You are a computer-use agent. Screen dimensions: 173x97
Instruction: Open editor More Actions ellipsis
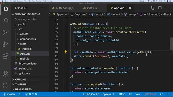click(x=167, y=8)
